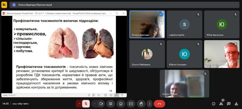Open options on Олена Бригада's video tile
Image resolution: width=242 pixels, height=109 pixels.
click(x=161, y=14)
